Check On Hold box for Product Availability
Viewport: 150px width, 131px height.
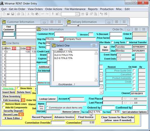[134, 78]
